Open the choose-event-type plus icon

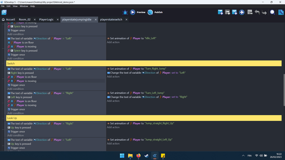tap(242, 12)
